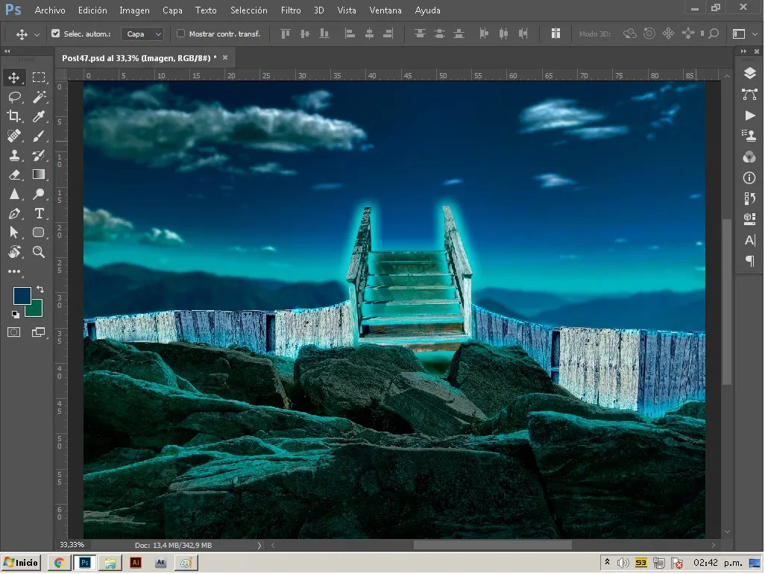This screenshot has width=765, height=574.
Task: Open the Layers panel icon
Action: click(750, 73)
